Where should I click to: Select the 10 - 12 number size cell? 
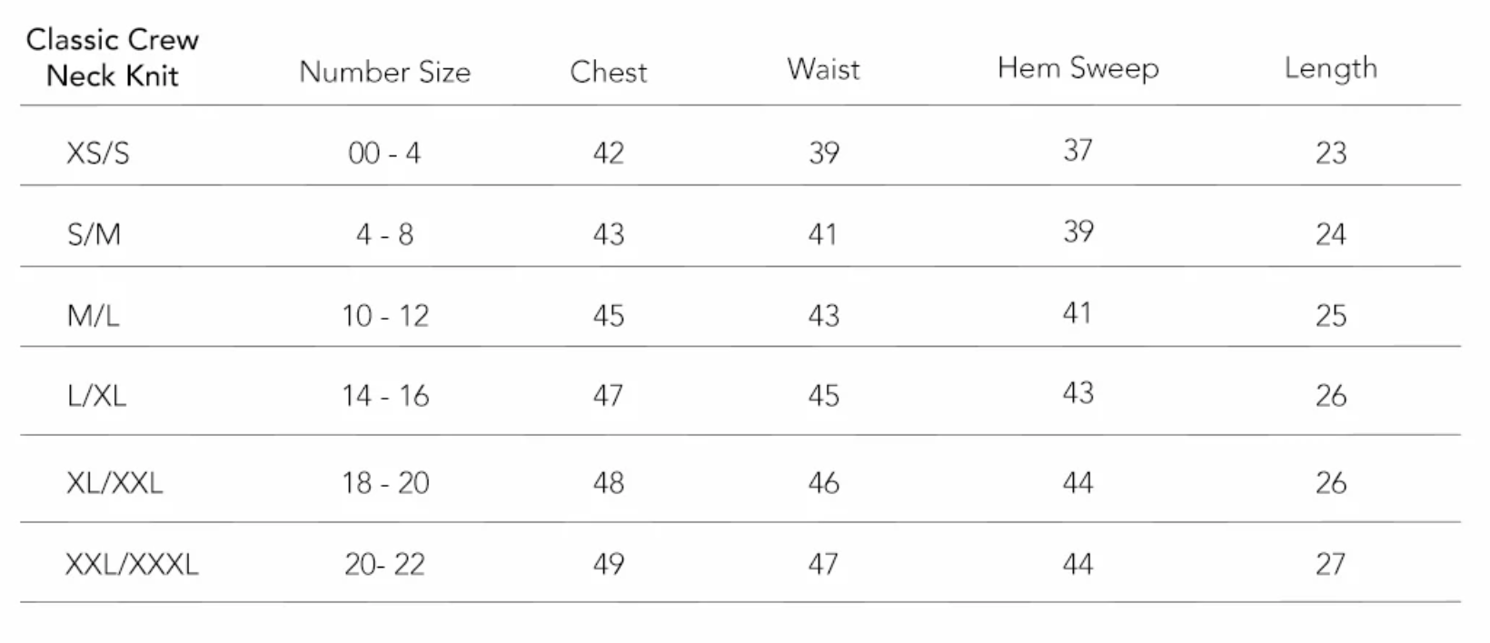tap(385, 315)
